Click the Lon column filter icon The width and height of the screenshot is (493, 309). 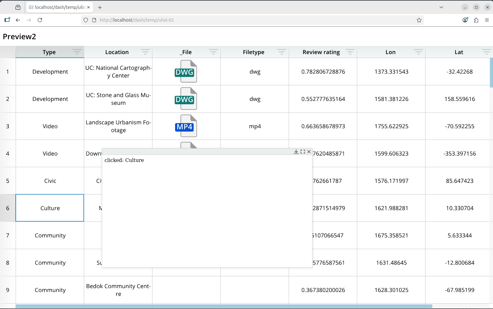(418, 52)
